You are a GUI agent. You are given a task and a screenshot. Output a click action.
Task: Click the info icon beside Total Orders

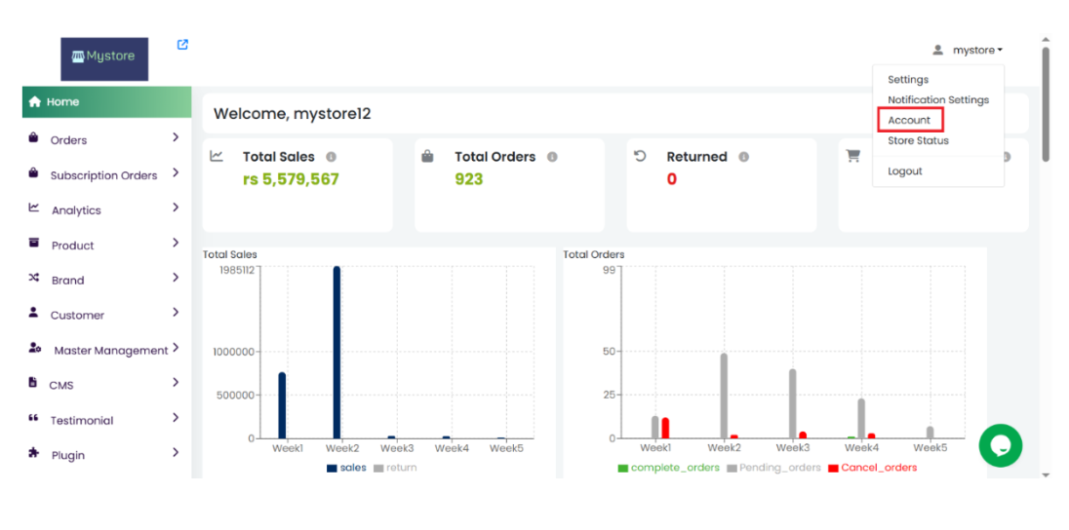552,157
